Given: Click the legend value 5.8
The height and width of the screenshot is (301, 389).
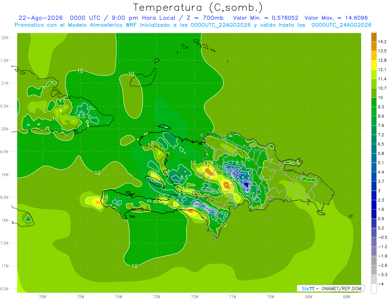Looking at the screenshot, I should point(381,154).
